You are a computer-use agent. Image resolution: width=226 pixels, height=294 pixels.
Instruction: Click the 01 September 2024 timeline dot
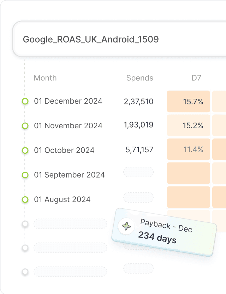(25, 175)
